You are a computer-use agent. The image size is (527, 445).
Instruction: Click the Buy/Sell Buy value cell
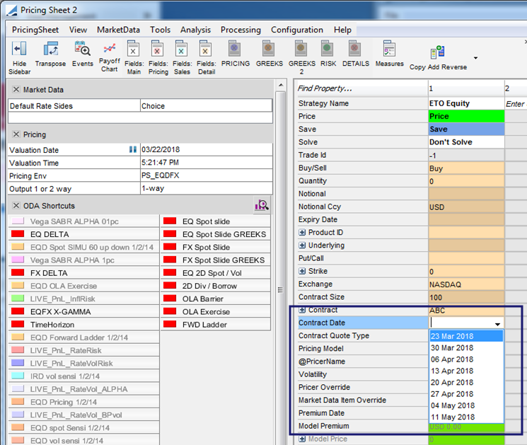[466, 168]
